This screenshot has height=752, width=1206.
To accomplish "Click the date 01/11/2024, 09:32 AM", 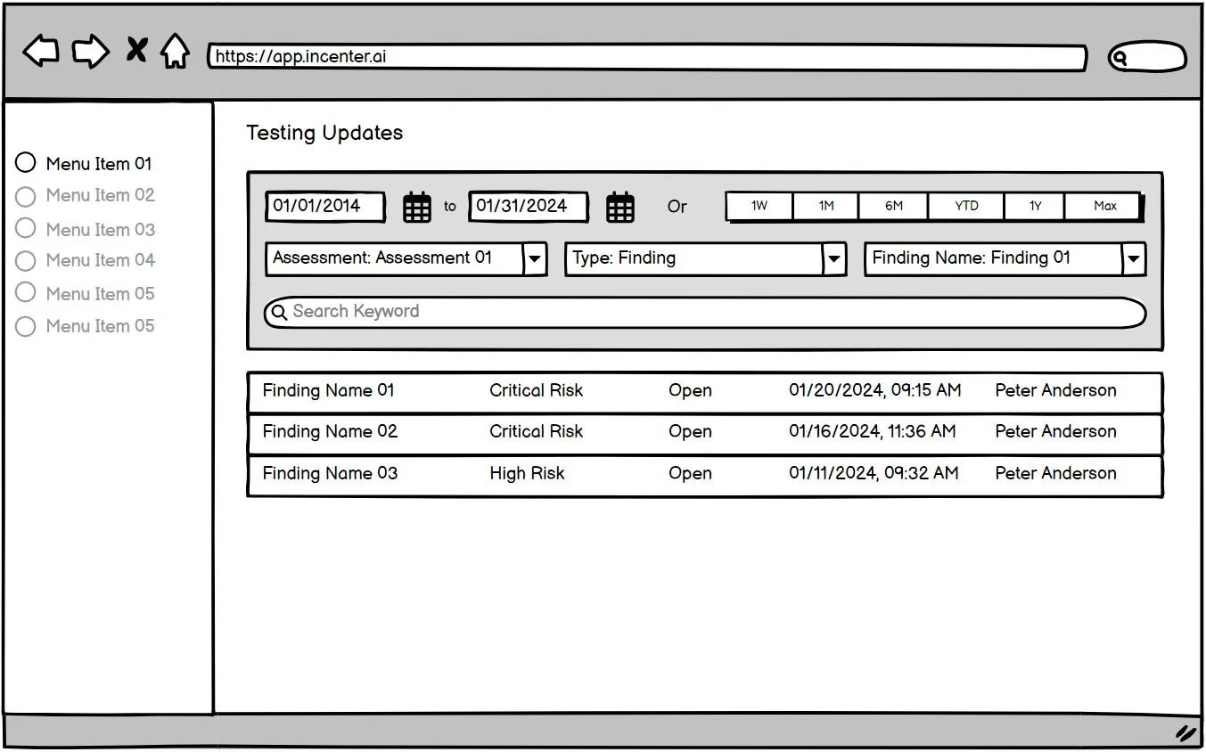I will click(874, 473).
